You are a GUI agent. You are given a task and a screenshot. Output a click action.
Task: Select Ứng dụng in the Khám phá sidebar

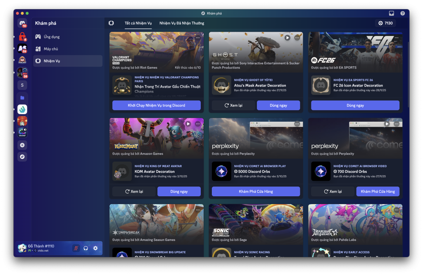[52, 37]
